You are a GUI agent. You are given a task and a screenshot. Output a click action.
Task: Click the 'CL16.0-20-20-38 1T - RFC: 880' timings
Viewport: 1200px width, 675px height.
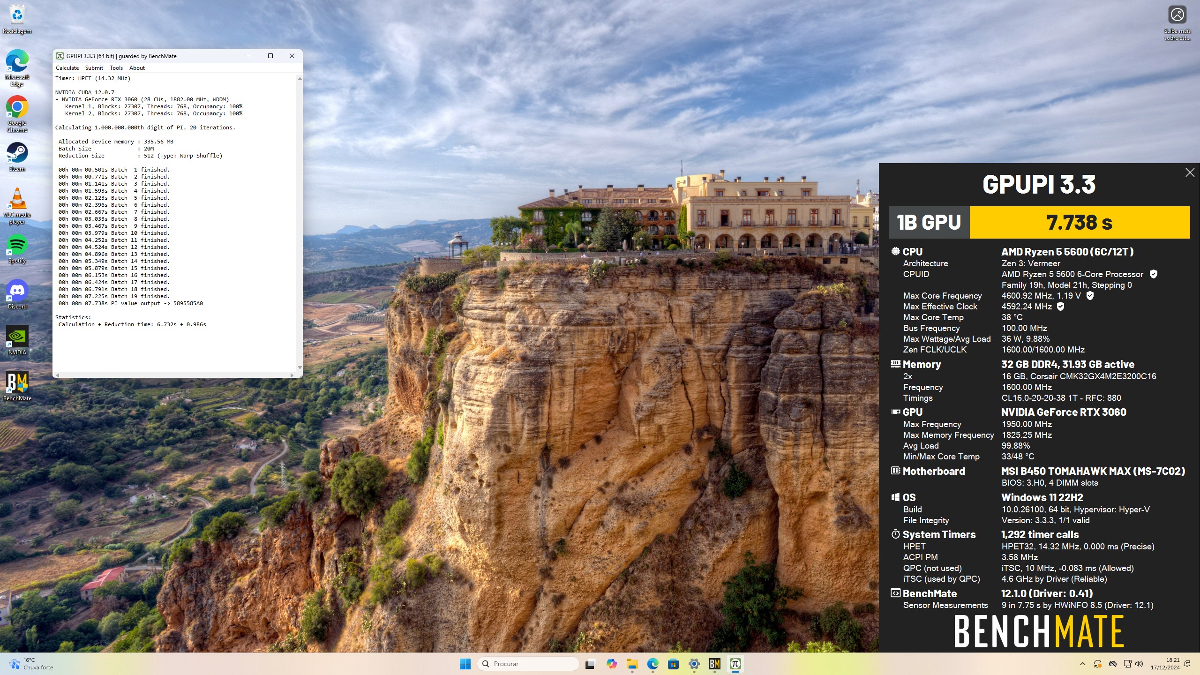click(1061, 398)
